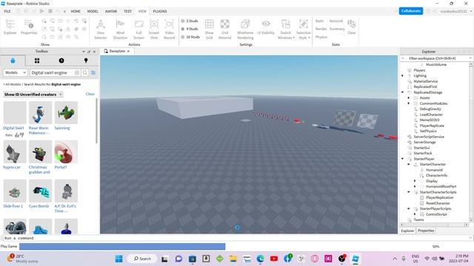Expand the ControlScript node
Image resolution: width=474 pixels, height=266 pixels.
coord(415,214)
